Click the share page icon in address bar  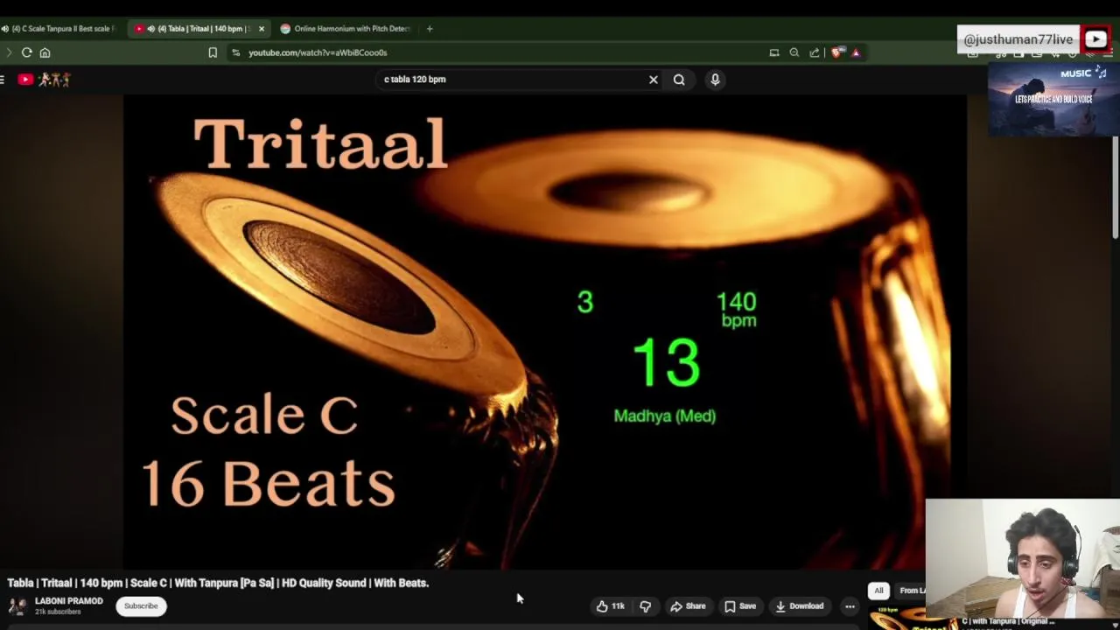pyautogui.click(x=815, y=52)
